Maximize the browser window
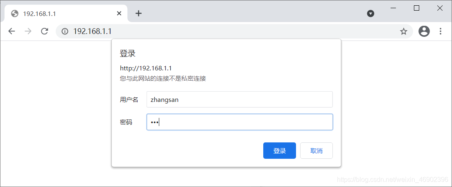This screenshot has width=452, height=187. click(x=416, y=8)
